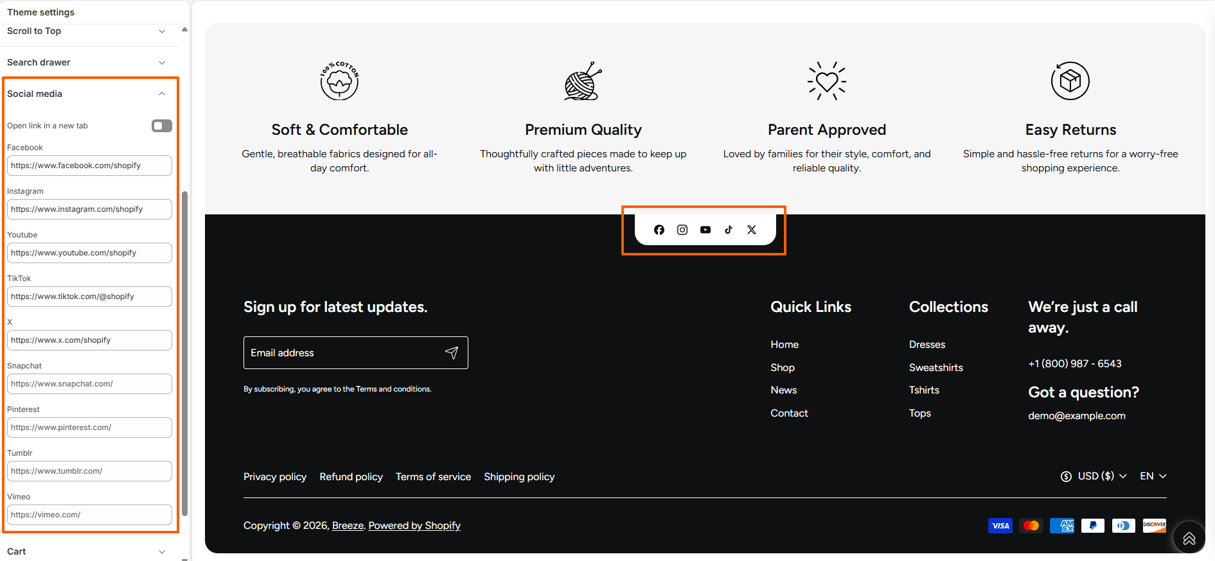Click the scroll-to-top double chevron button
The width and height of the screenshot is (1215, 561).
(x=1189, y=538)
